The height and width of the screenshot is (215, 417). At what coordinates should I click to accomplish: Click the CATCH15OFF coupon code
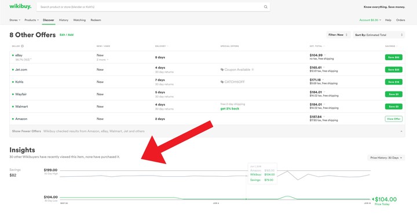click(235, 82)
